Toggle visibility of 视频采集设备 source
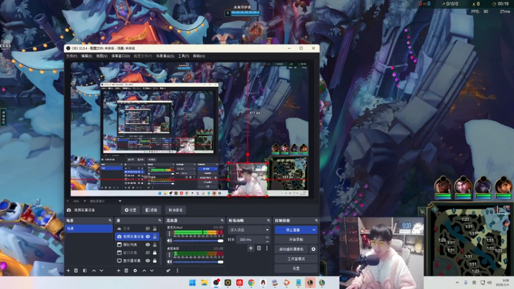 click(x=148, y=236)
